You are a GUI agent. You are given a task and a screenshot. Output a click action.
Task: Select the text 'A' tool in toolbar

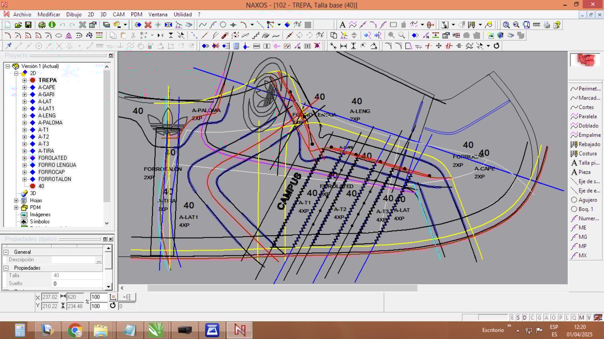click(342, 25)
